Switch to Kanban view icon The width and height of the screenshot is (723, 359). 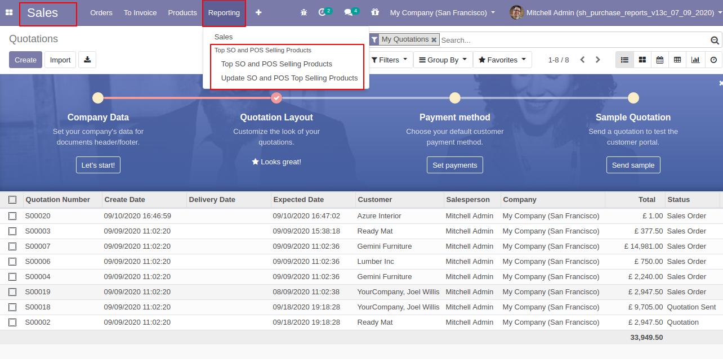click(642, 60)
